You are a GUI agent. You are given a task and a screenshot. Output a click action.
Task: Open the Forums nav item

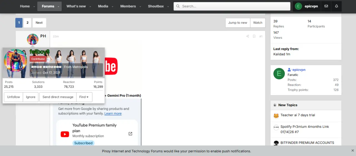click(x=48, y=6)
